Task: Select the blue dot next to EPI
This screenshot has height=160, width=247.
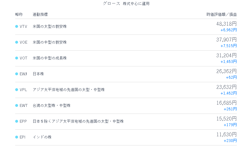Action: (16, 137)
